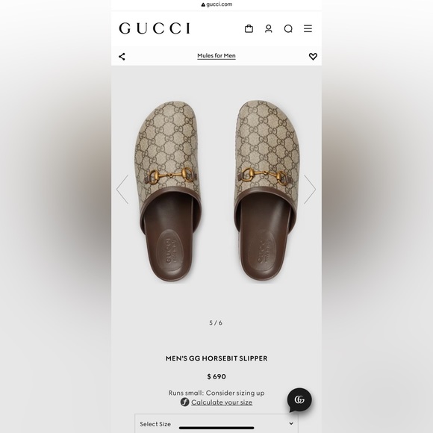Tap the left slipper product image

point(168,191)
